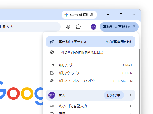Viewport: 153px width, 114px height.
Task: Click the Google logo on page
Action: (21, 93)
